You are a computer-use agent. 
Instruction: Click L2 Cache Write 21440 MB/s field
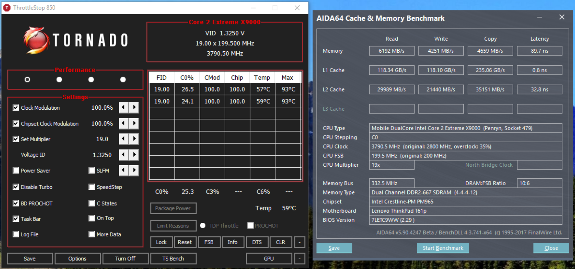(x=441, y=89)
